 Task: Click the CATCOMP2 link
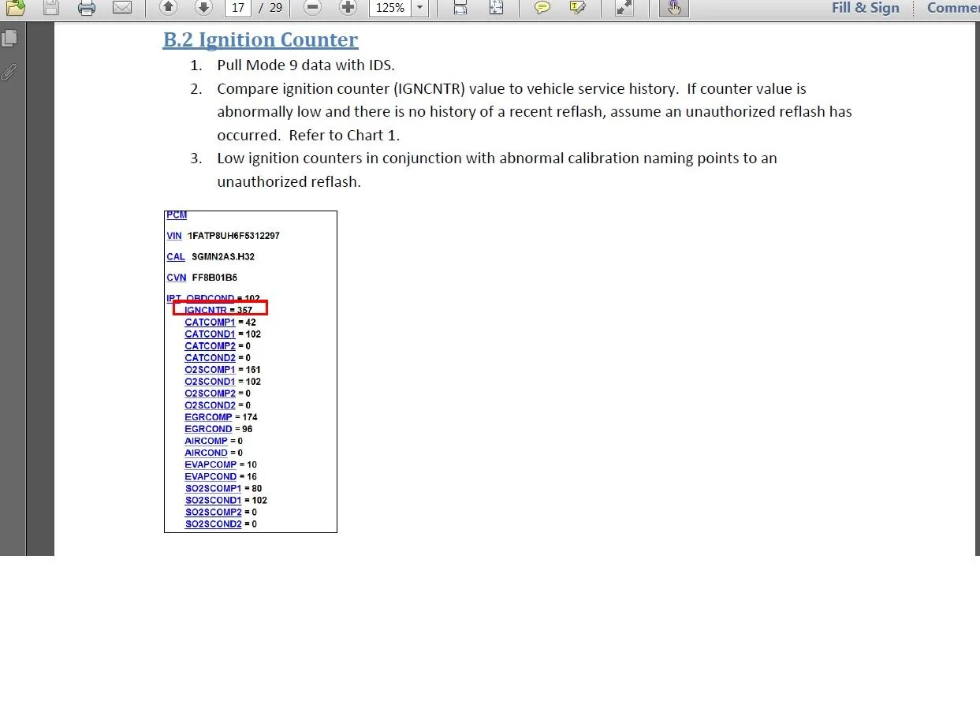[x=210, y=346]
